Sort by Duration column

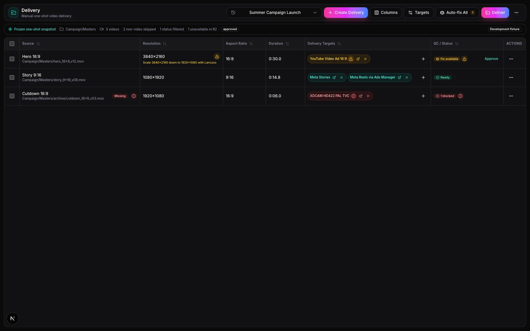coord(279,44)
